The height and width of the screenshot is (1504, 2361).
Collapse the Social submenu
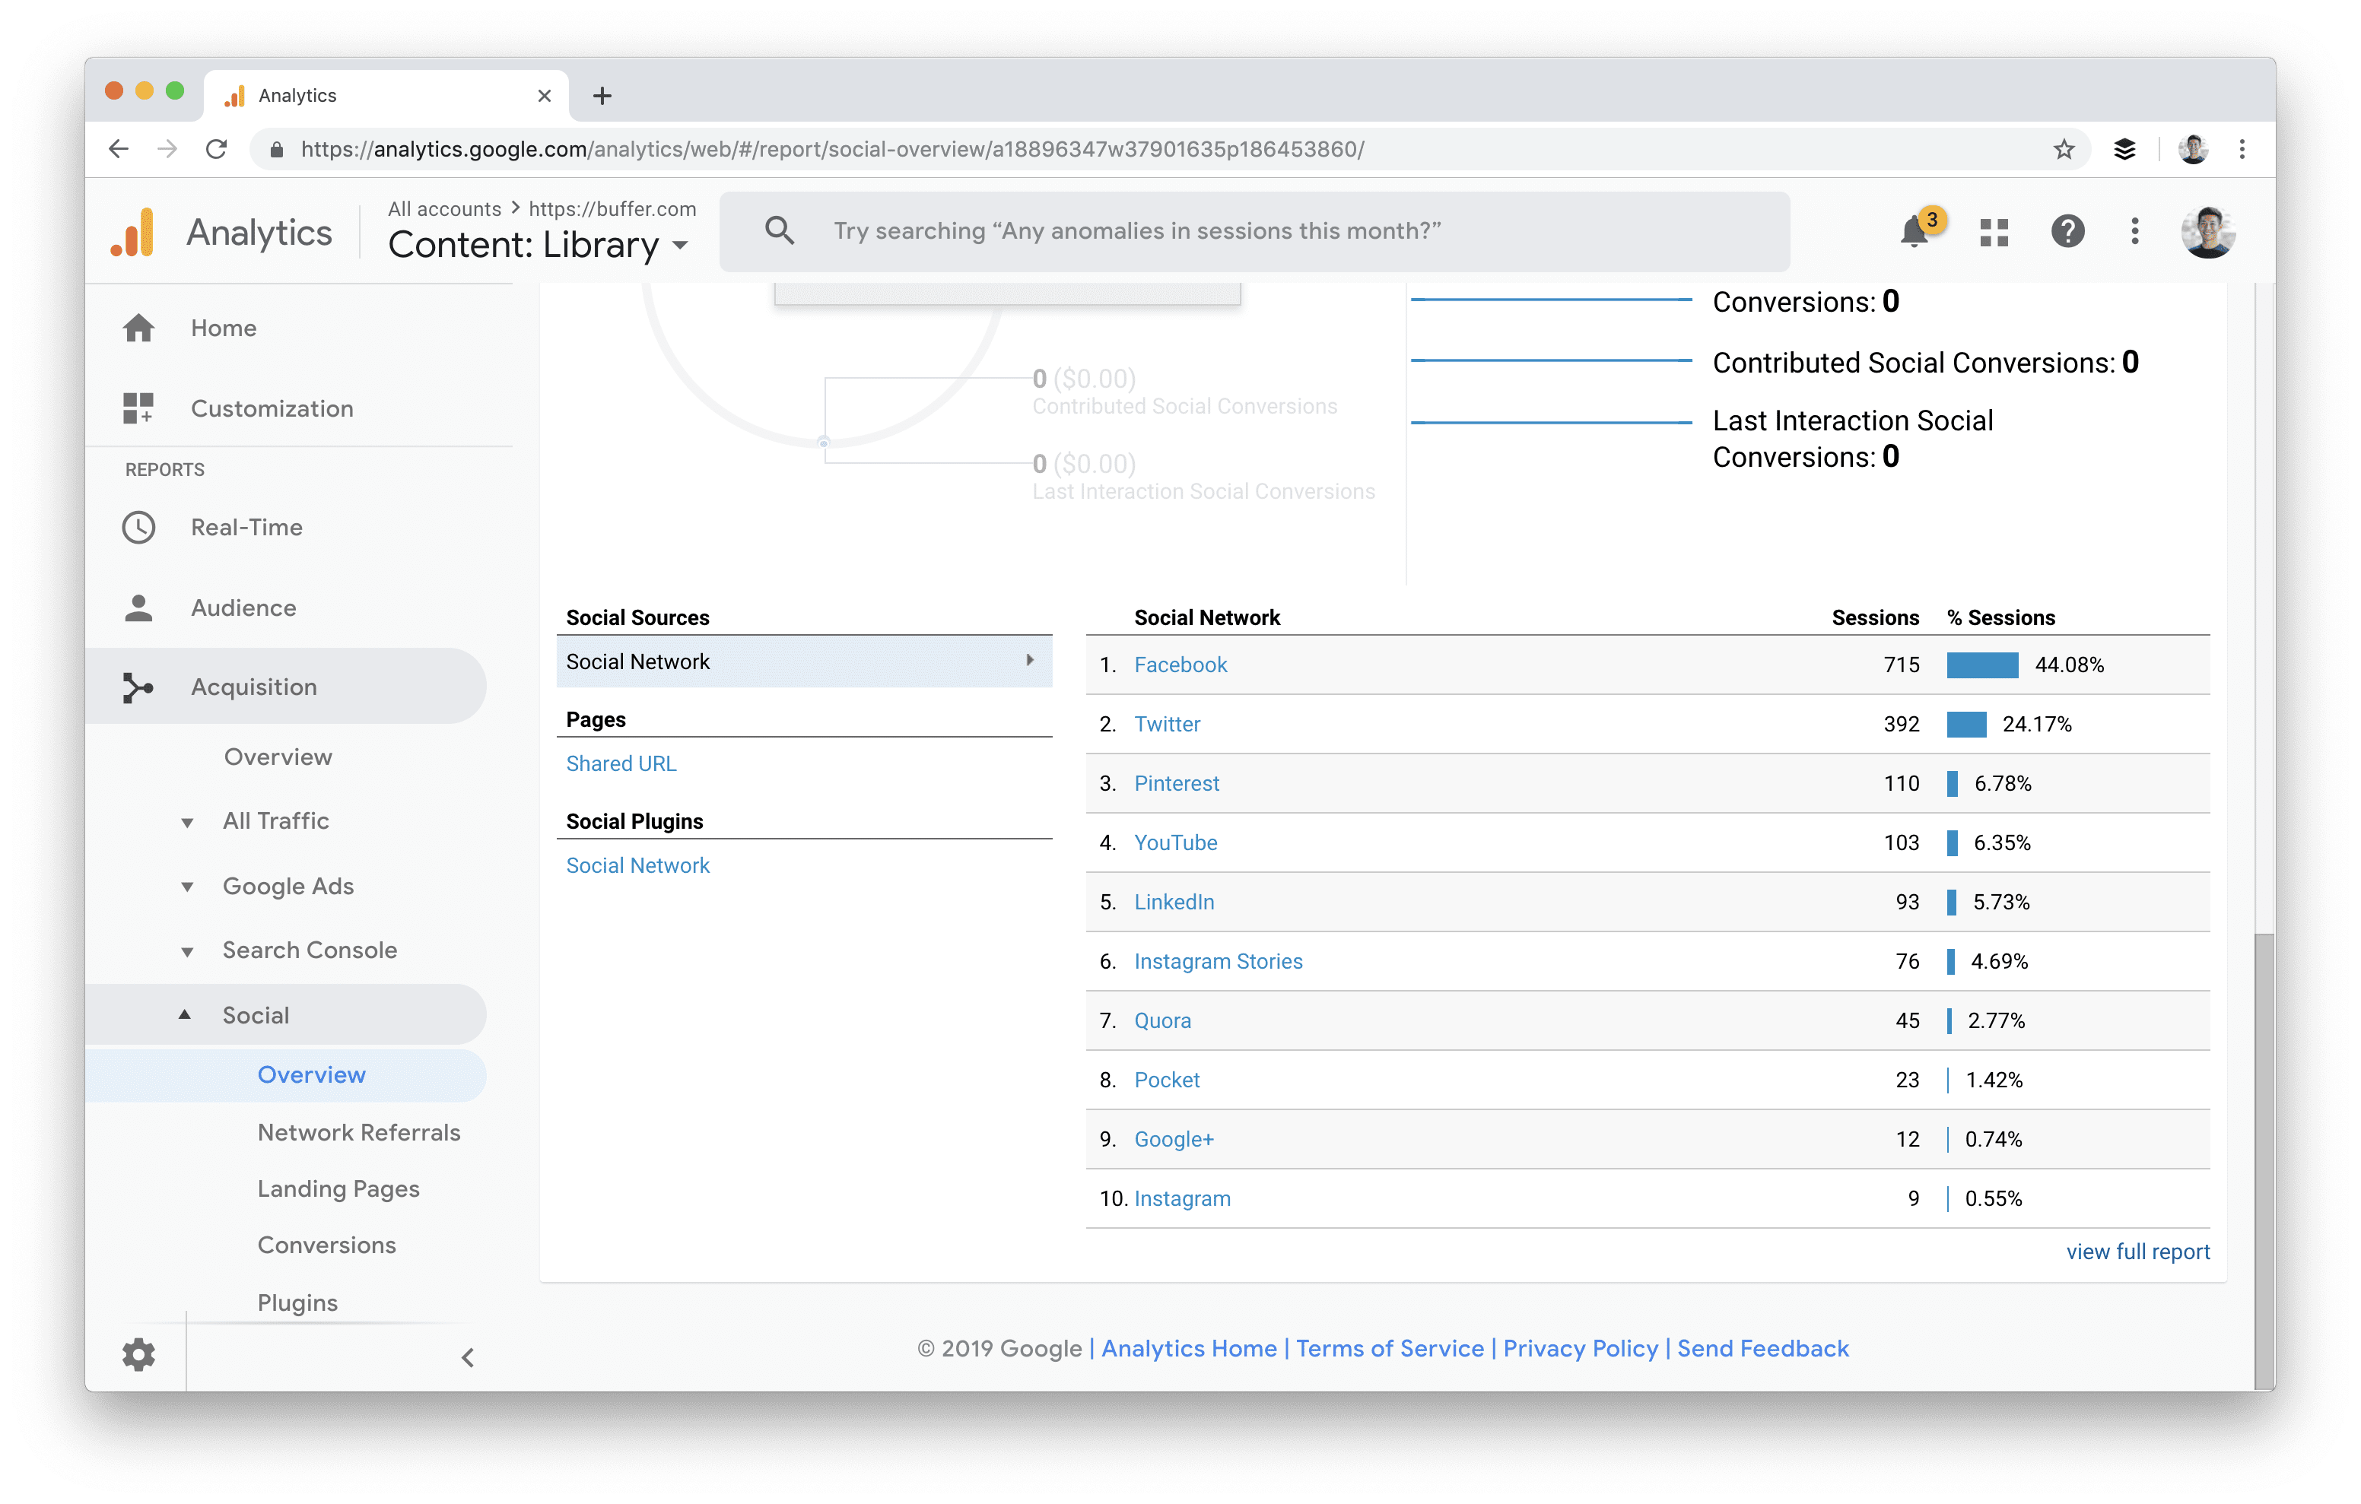(x=184, y=1015)
